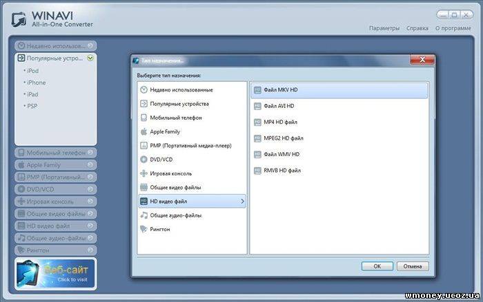Click the clock icon beside Недавно использованные in dialog
Image resolution: width=483 pixels, height=302 pixels.
point(144,89)
